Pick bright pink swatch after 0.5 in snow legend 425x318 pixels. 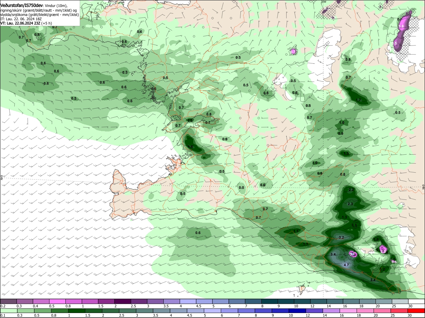57,301
